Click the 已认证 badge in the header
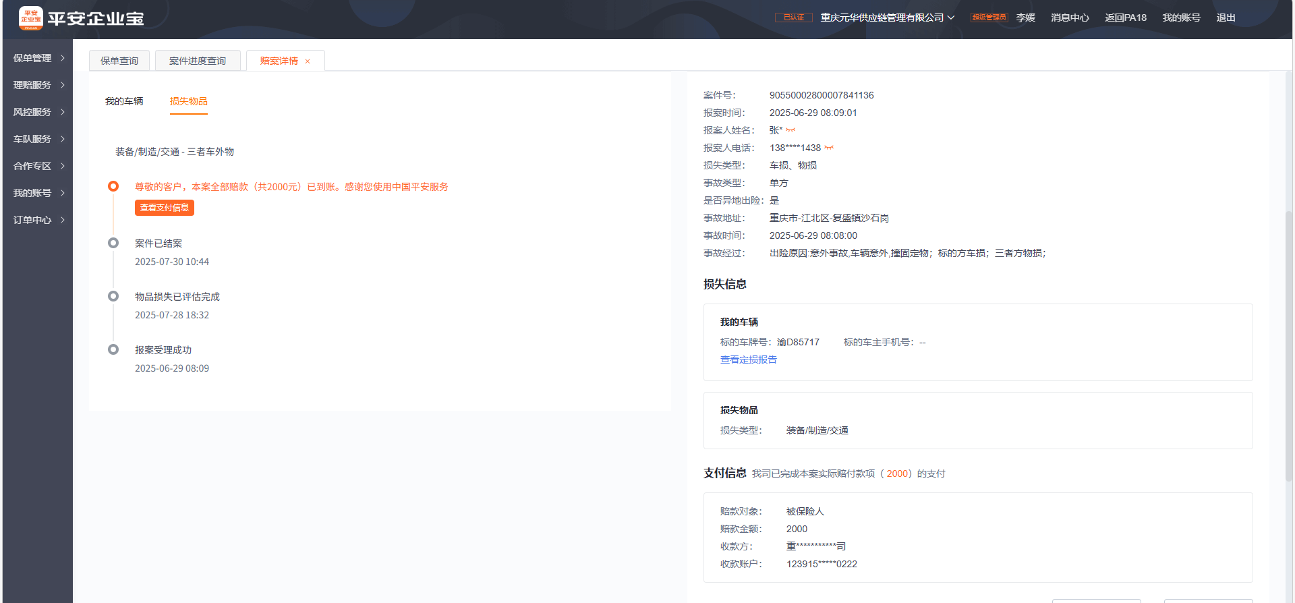The height and width of the screenshot is (603, 1295). point(793,18)
